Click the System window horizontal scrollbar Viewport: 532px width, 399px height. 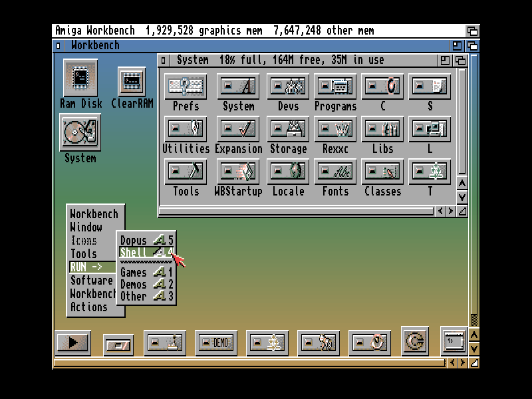pos(296,211)
